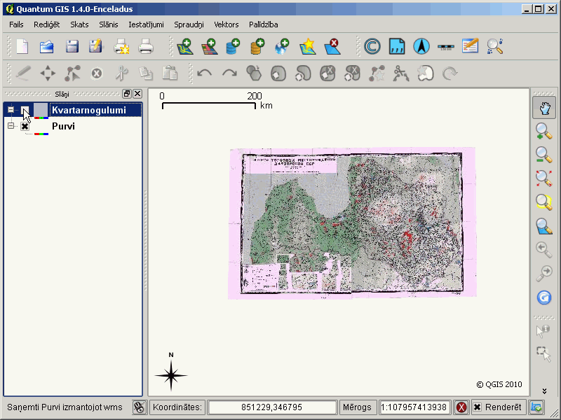Screen dimensions: 561x420
Task: Click the Mērogs scale input field
Action: coord(414,407)
